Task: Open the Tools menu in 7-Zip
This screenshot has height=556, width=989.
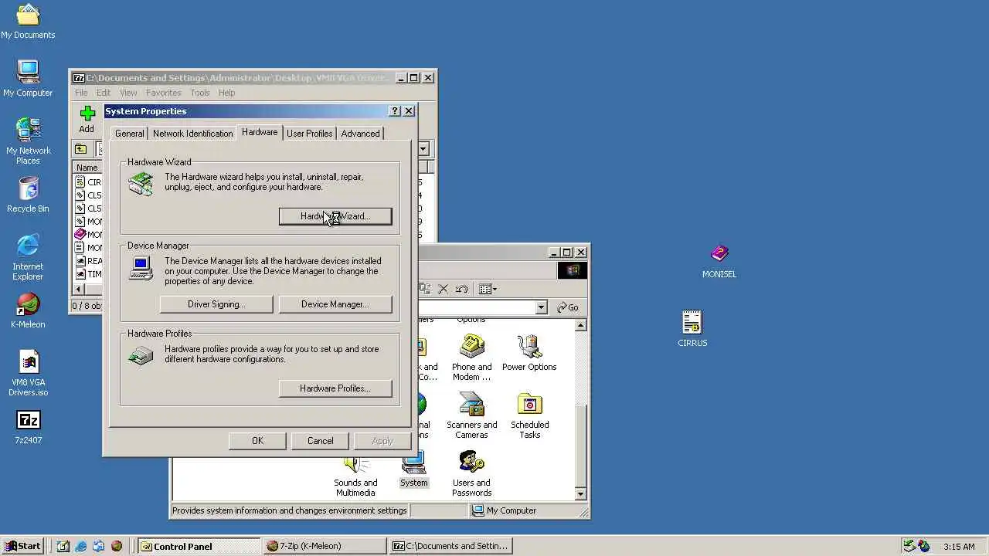Action: (200, 93)
